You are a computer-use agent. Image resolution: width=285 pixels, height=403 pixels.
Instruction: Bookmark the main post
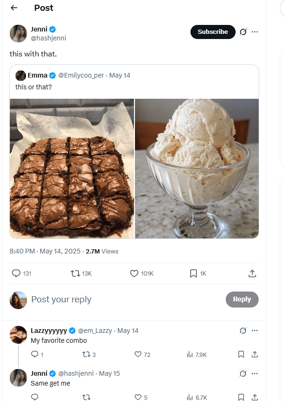[193, 273]
